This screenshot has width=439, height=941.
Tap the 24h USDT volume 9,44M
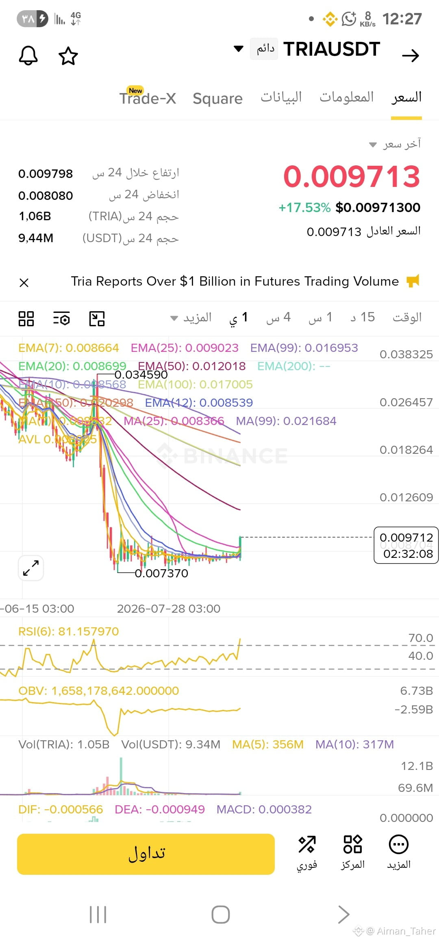[36, 238]
